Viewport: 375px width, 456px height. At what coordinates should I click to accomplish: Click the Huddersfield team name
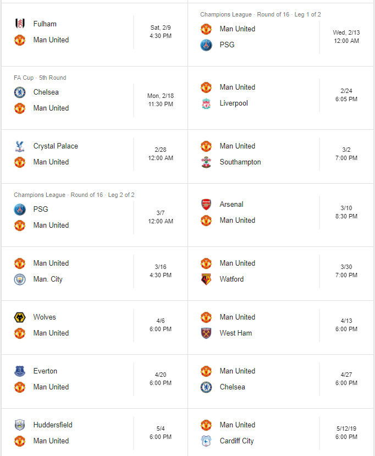[x=53, y=425]
